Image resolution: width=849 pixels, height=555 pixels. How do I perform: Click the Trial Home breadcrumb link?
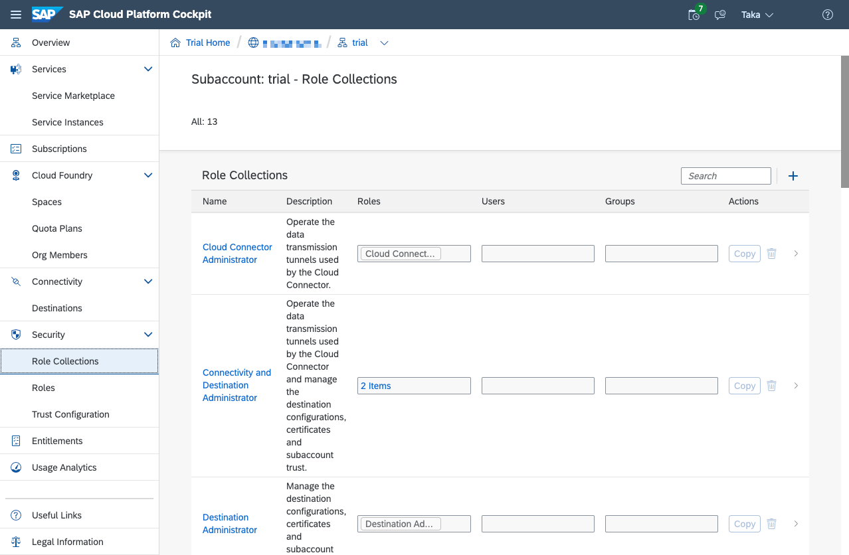[x=208, y=42]
